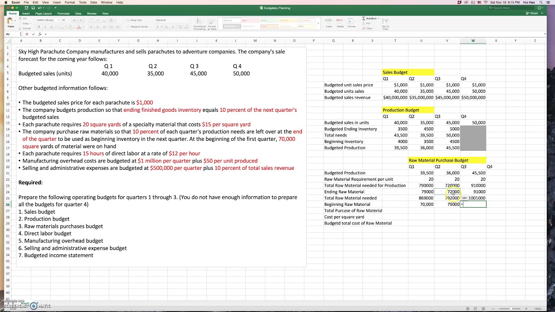Expand the formula bar with the arrow
The height and width of the screenshot is (312, 555).
pyautogui.click(x=545, y=34)
